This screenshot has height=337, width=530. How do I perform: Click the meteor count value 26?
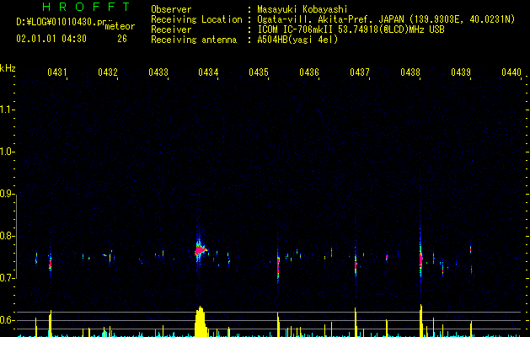(122, 39)
